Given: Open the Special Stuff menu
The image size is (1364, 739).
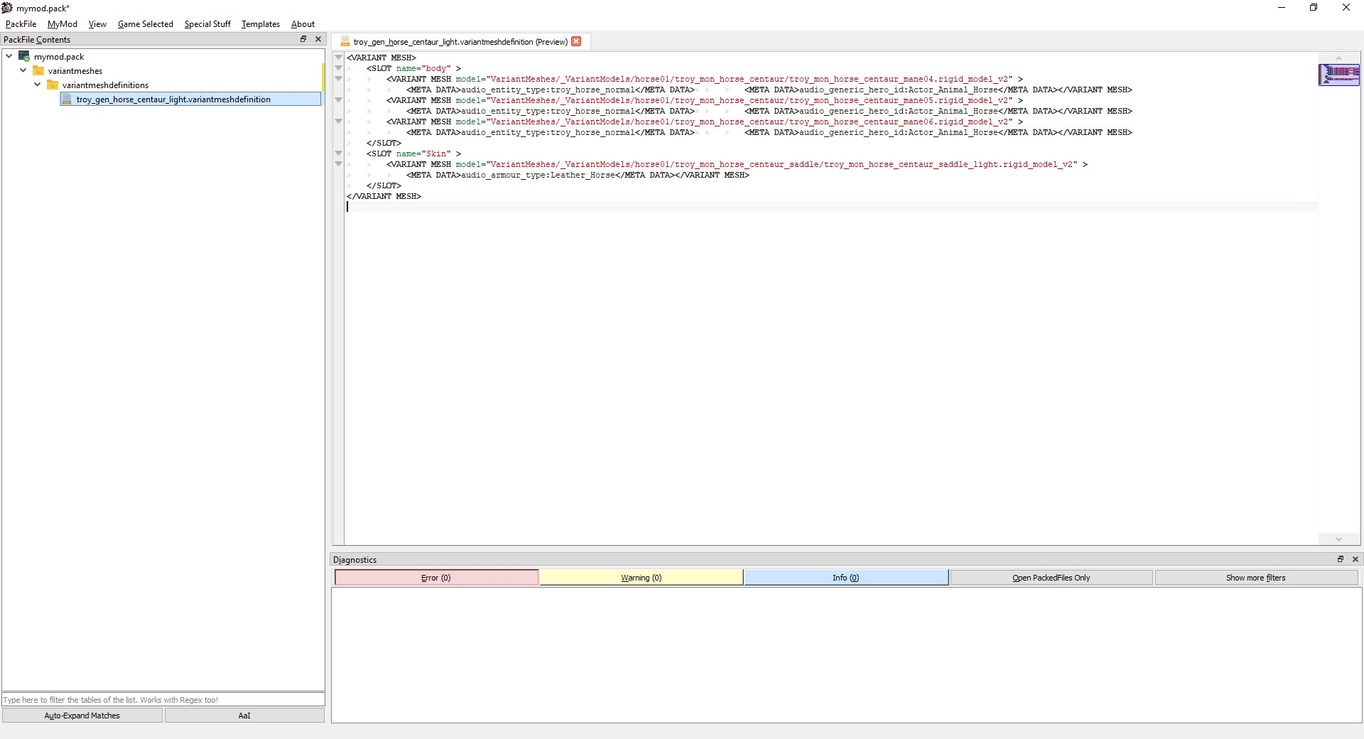Looking at the screenshot, I should (207, 24).
